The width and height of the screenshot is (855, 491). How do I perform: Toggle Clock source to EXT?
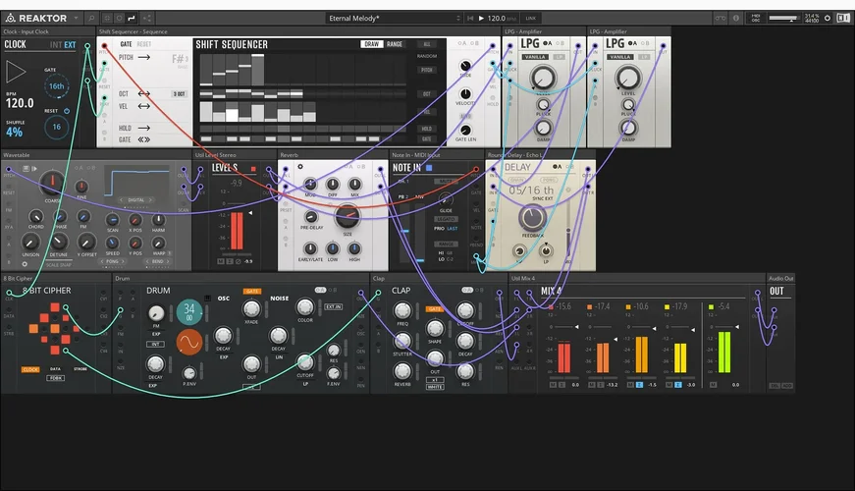coord(70,45)
